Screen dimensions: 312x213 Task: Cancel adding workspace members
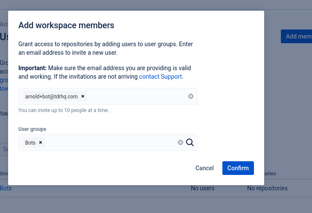pos(204,168)
